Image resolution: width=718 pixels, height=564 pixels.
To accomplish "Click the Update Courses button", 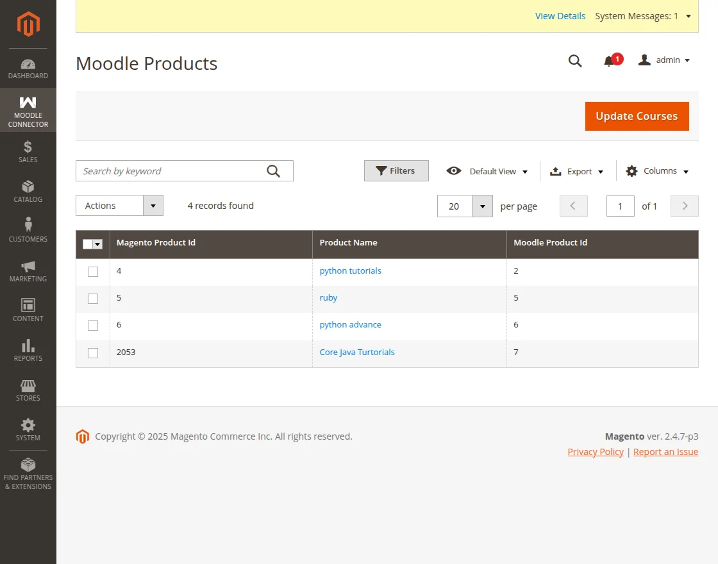I will point(637,116).
